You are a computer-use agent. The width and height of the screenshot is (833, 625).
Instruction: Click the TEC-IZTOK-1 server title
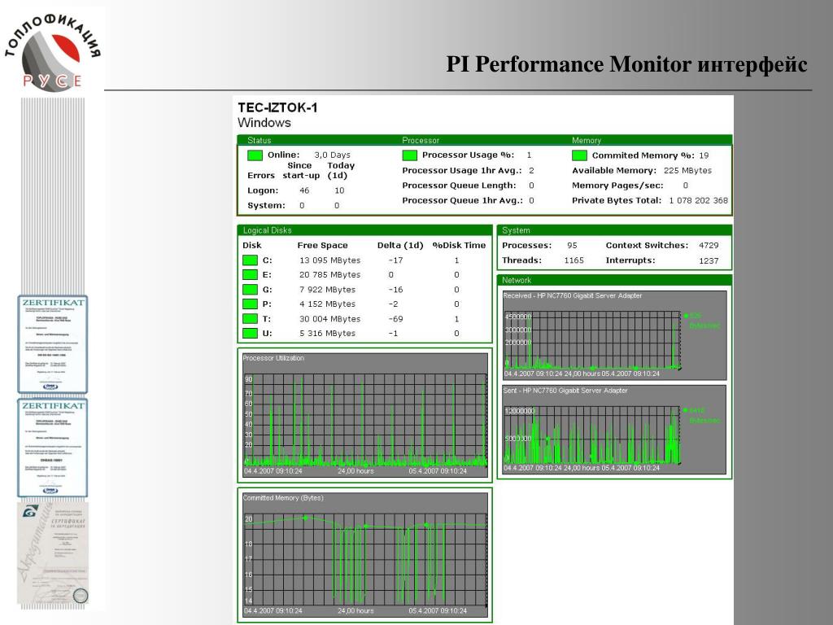tap(277, 107)
